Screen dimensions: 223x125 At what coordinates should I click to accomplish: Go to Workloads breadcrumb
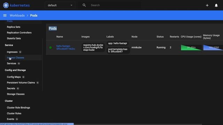[17, 15]
